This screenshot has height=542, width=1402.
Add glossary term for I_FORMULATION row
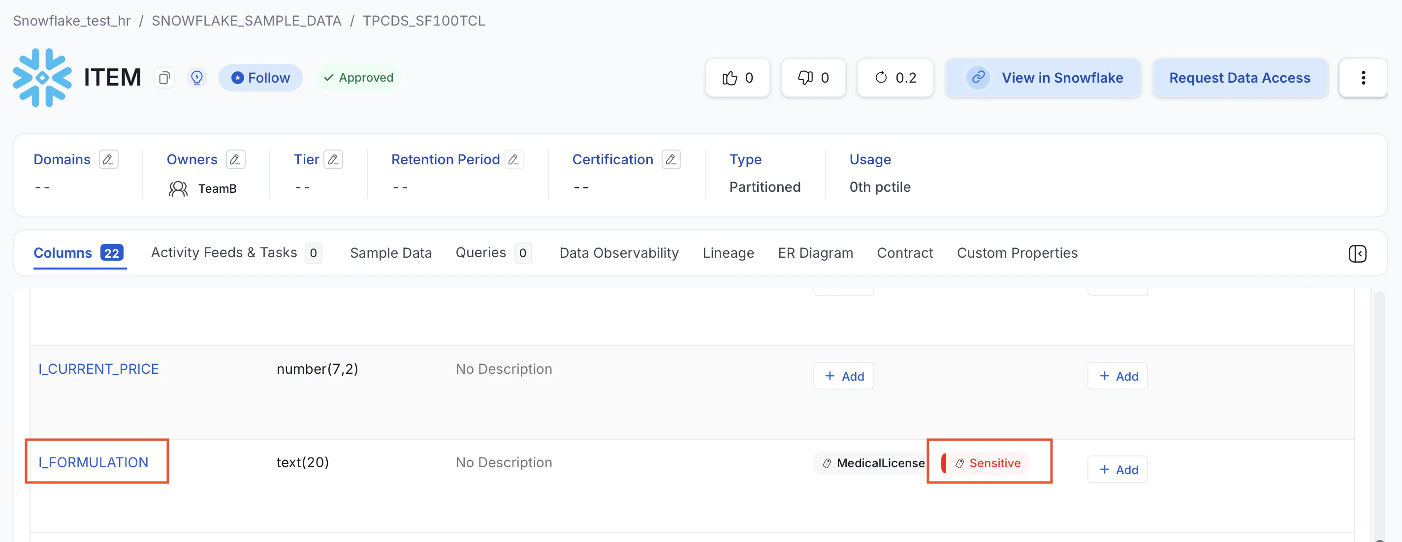(x=1117, y=470)
